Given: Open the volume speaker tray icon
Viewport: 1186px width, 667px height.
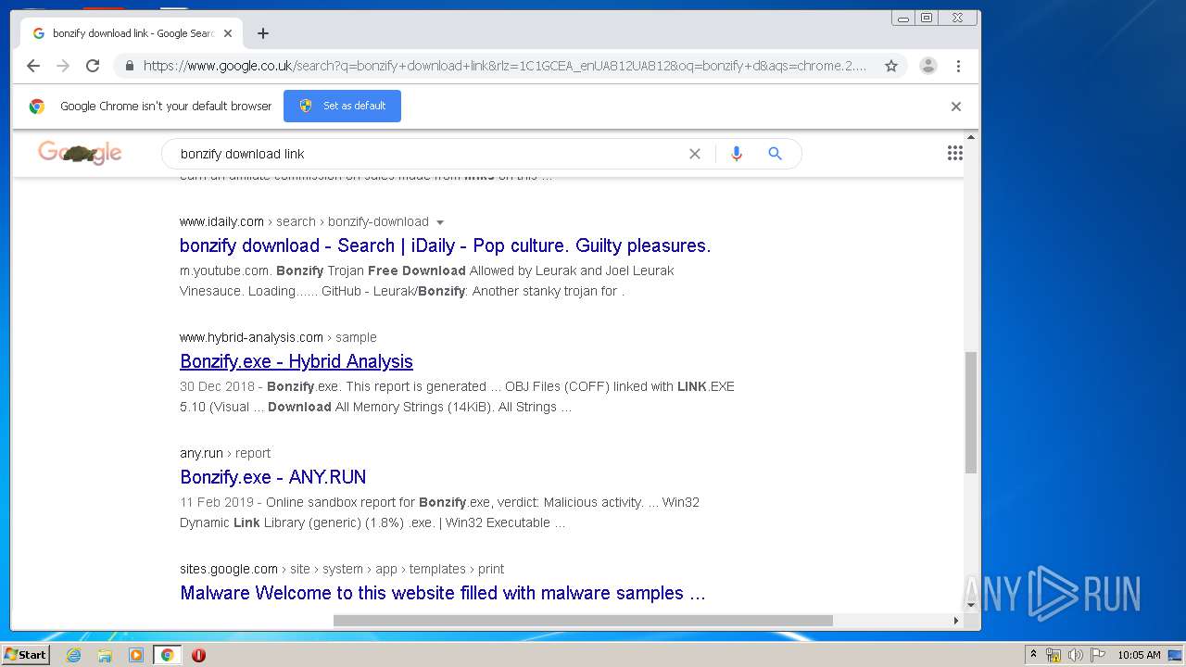Looking at the screenshot, I should (1076, 655).
